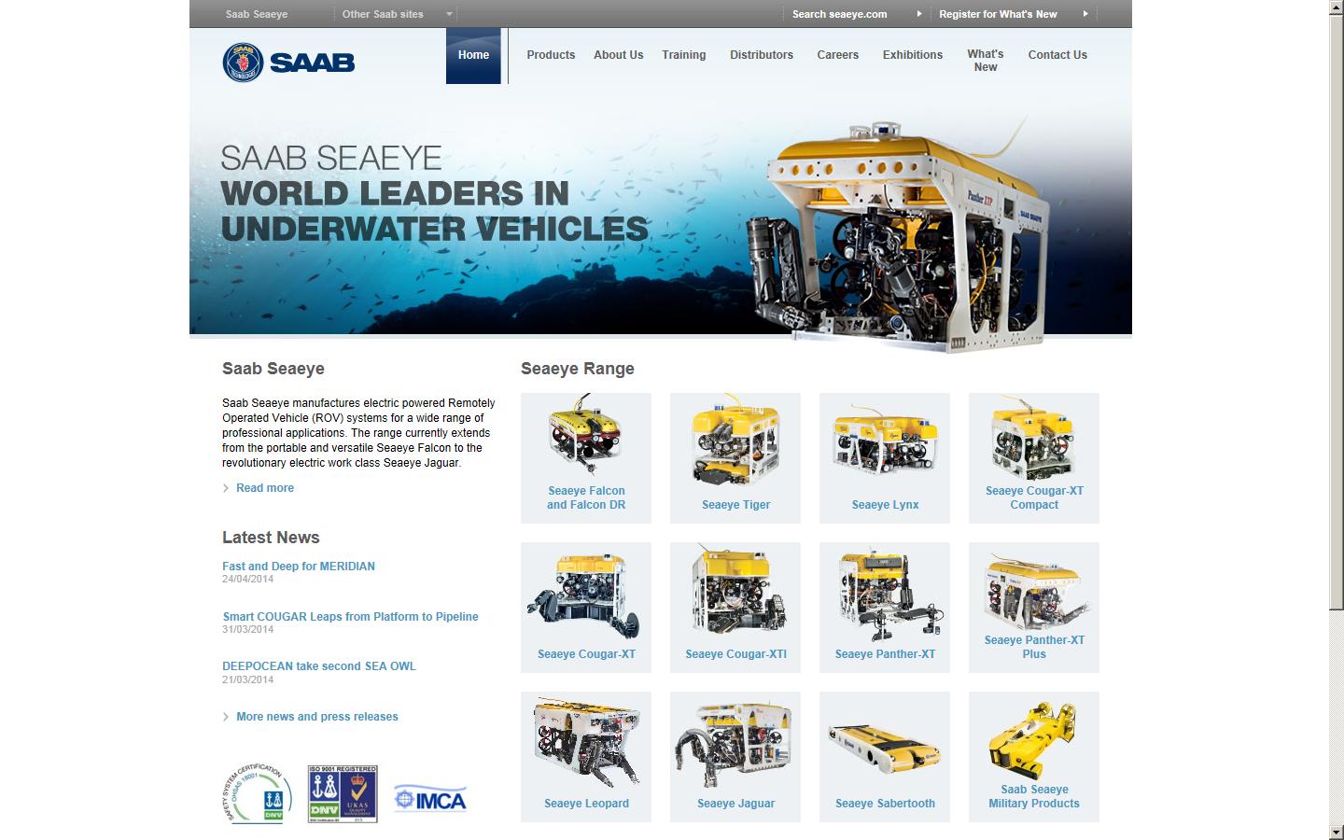Viewport: 1344px width, 840px height.
Task: Click the DNV Safety System Certification badge
Action: click(x=259, y=795)
